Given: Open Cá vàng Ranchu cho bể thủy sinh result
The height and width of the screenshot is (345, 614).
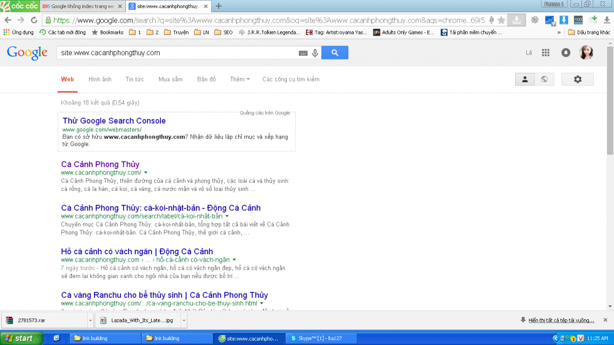Looking at the screenshot, I should pos(165,295).
